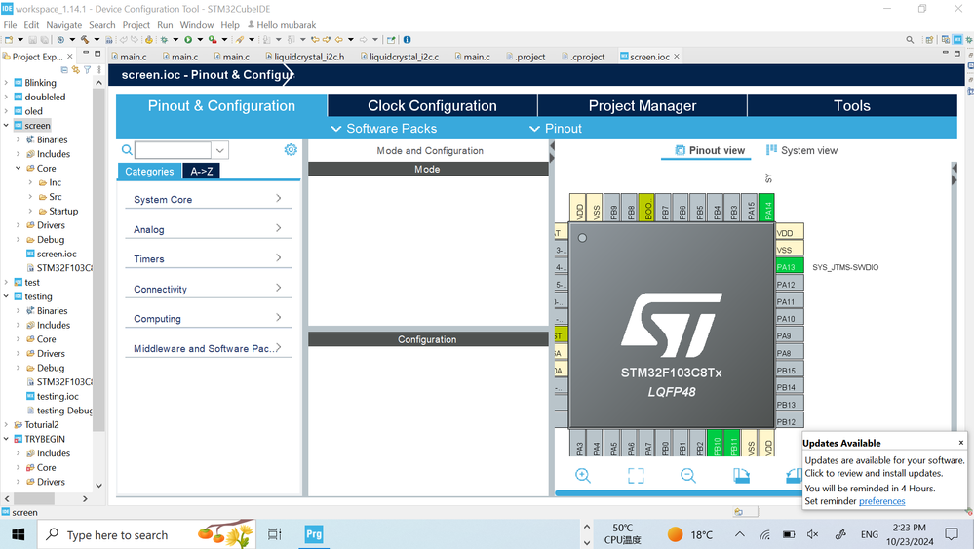This screenshot has height=549, width=974.
Task: Expand the Toturial2 project node
Action: point(6,425)
